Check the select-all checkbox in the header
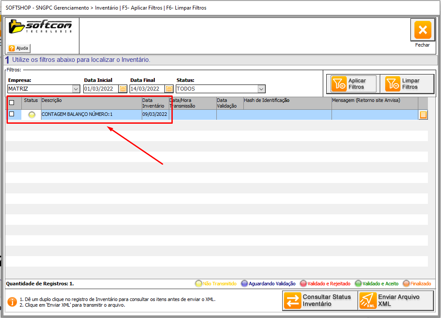The height and width of the screenshot is (318, 441). pos(12,103)
